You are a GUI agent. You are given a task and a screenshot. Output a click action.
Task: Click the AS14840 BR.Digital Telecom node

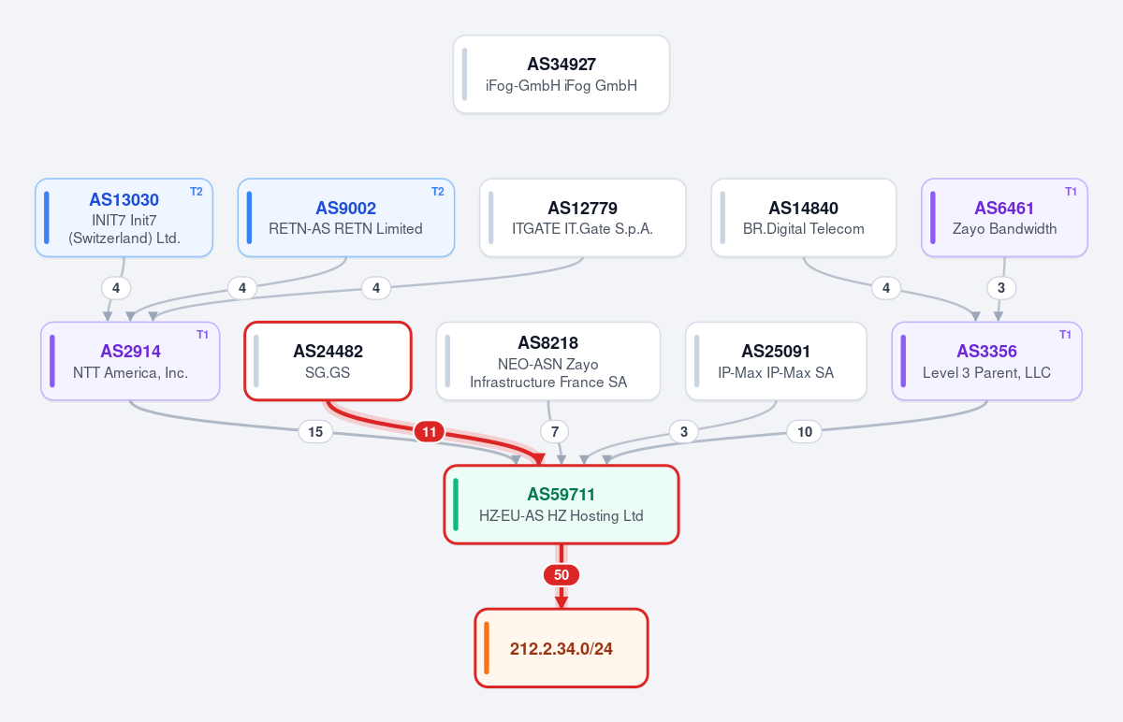(x=804, y=218)
